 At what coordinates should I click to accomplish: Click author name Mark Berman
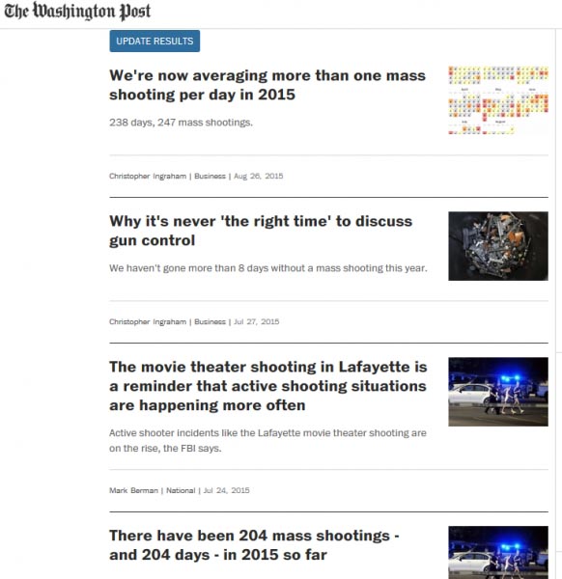133,490
